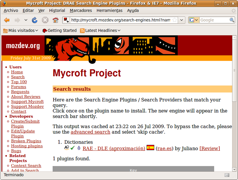
Task: Click the Spanish flag icon
Action: coord(150,148)
